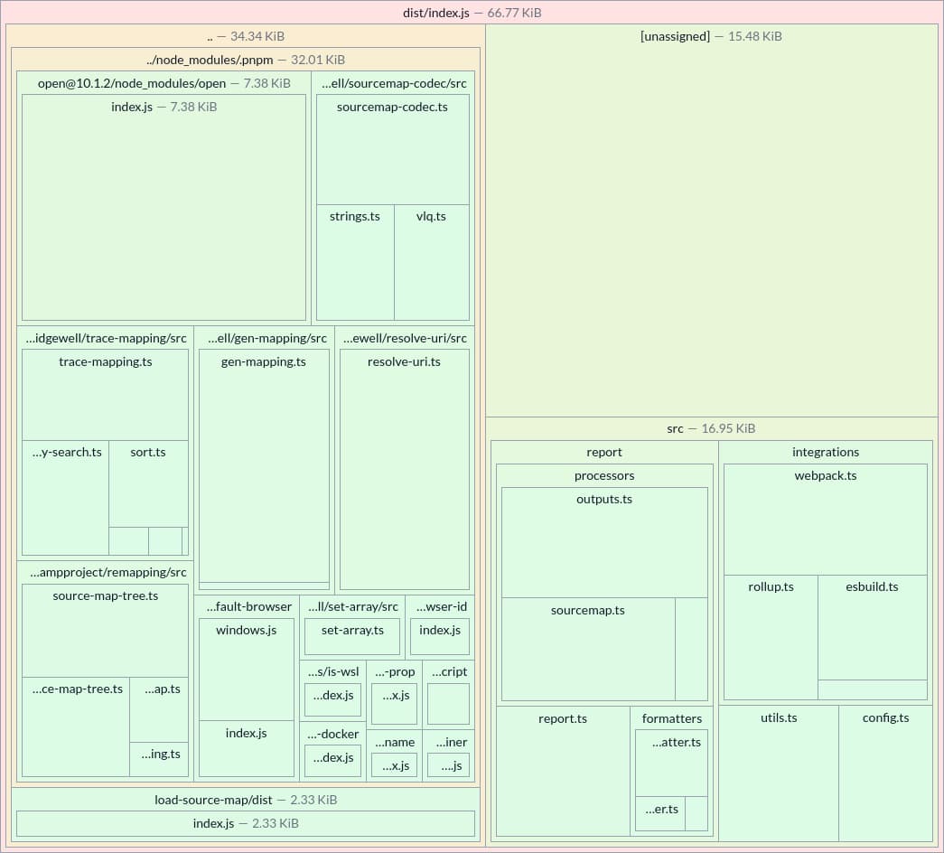This screenshot has width=944, height=853.
Task: Select the webpack.ts integration cell
Action: [x=825, y=520]
